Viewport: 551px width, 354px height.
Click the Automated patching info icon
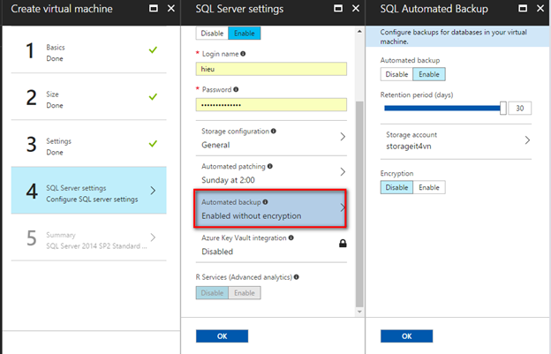270,166
